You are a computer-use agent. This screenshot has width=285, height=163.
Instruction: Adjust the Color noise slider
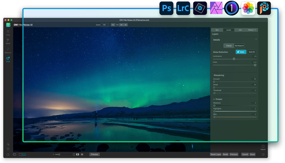click(x=255, y=65)
